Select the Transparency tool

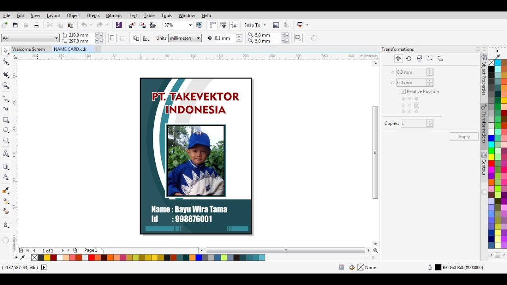coord(6,177)
